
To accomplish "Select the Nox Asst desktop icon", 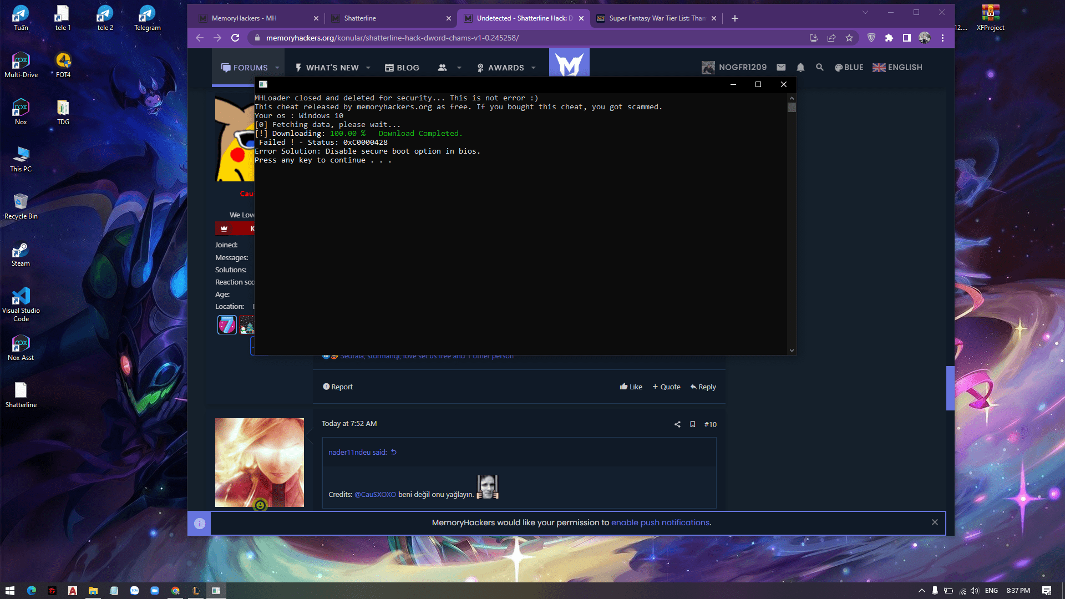I will [x=21, y=348].
